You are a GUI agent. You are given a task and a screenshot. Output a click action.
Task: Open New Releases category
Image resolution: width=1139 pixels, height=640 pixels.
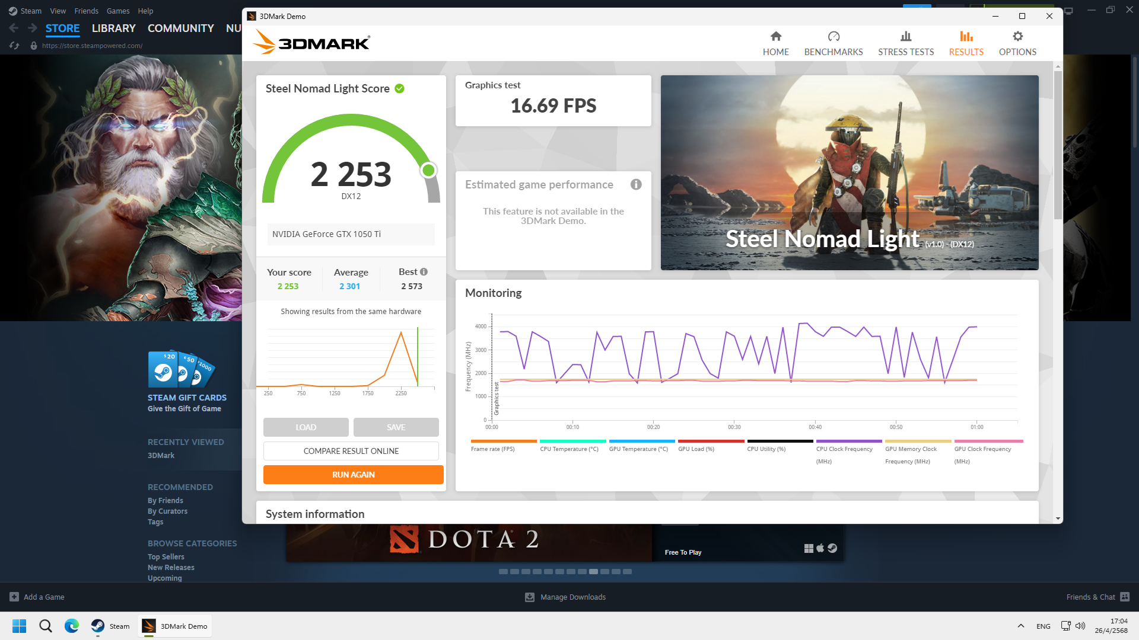coord(171,568)
